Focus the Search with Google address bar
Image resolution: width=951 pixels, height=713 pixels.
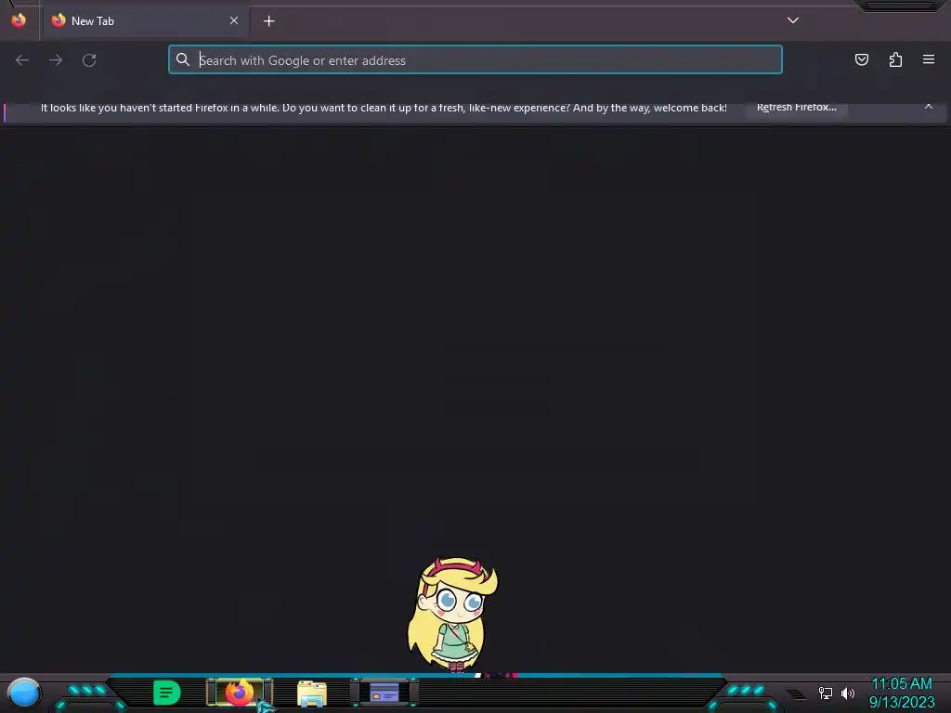[475, 60]
